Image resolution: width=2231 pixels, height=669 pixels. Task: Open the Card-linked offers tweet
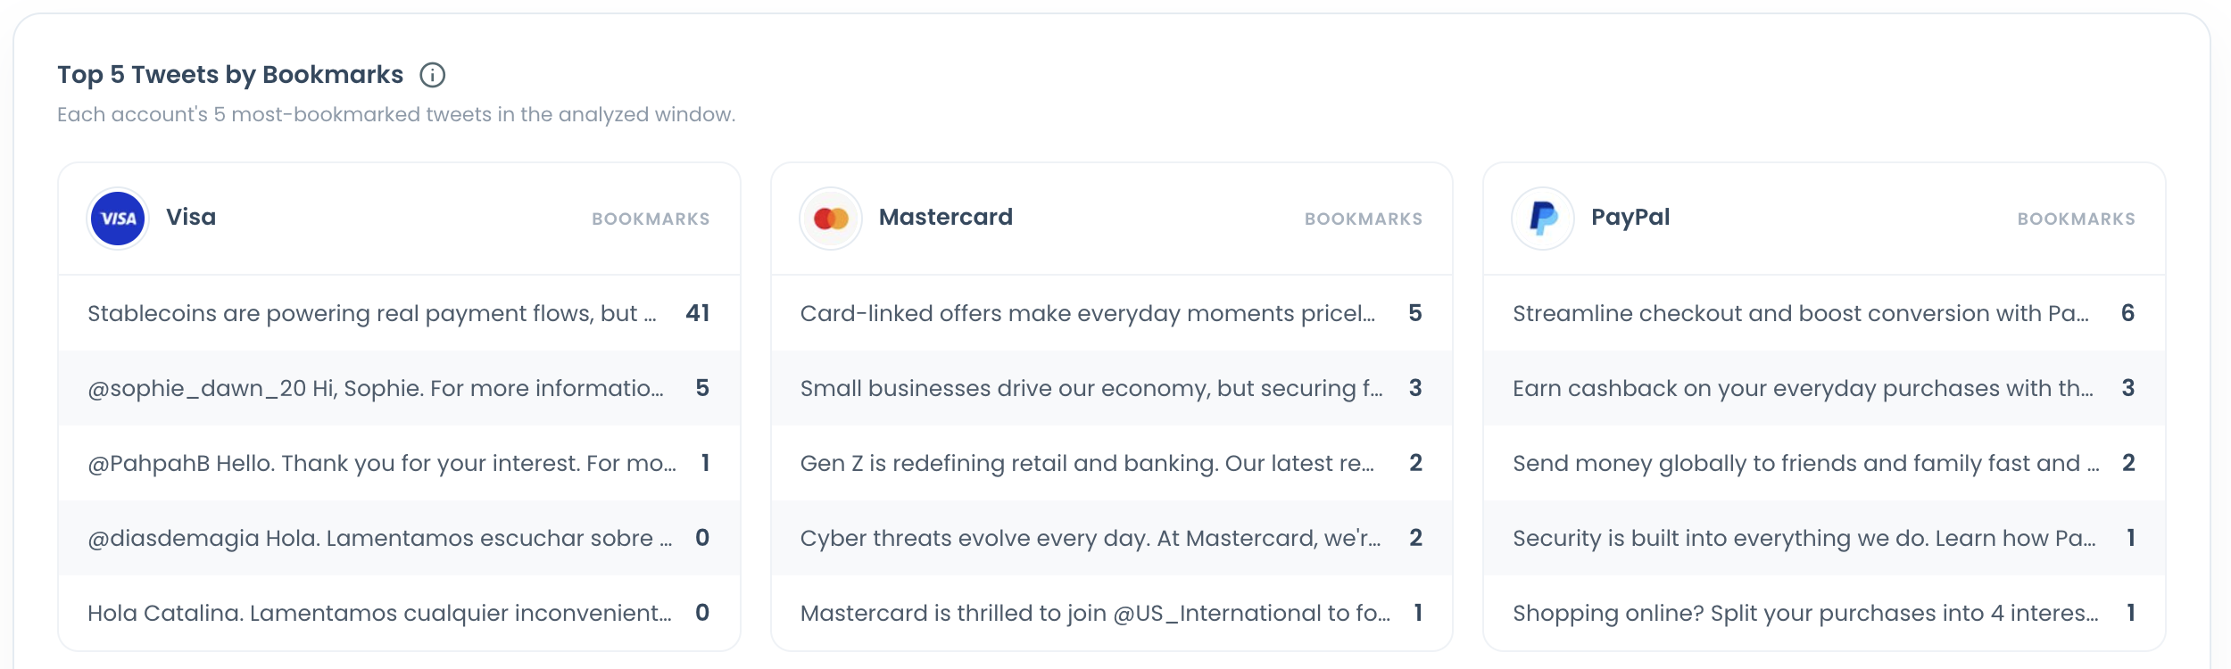click(x=1112, y=313)
